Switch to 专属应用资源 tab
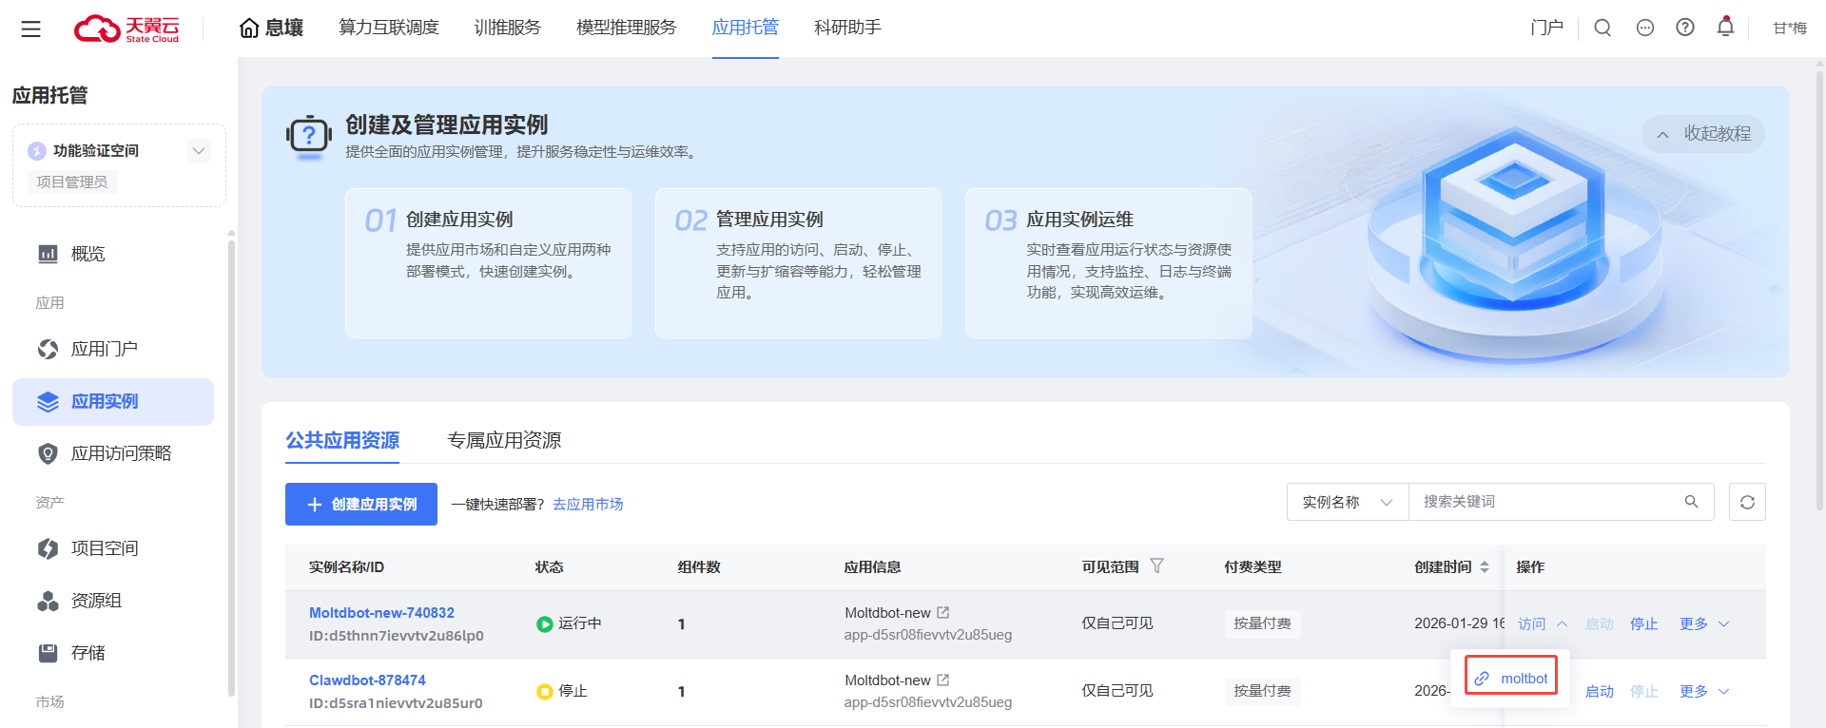This screenshot has height=728, width=1826. click(504, 440)
